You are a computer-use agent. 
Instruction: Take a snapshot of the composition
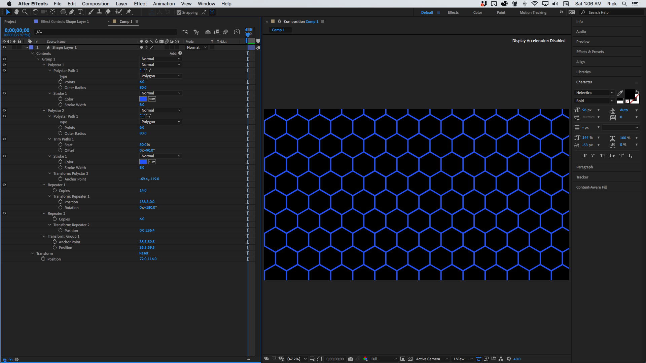click(x=351, y=359)
